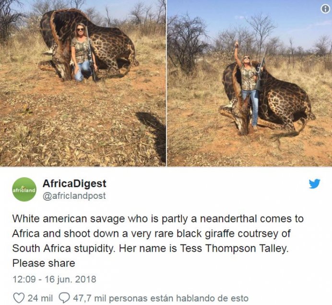Screen dimensions: 332x305
Task: Open the AfricaDigest profile name
Action: tap(74, 183)
